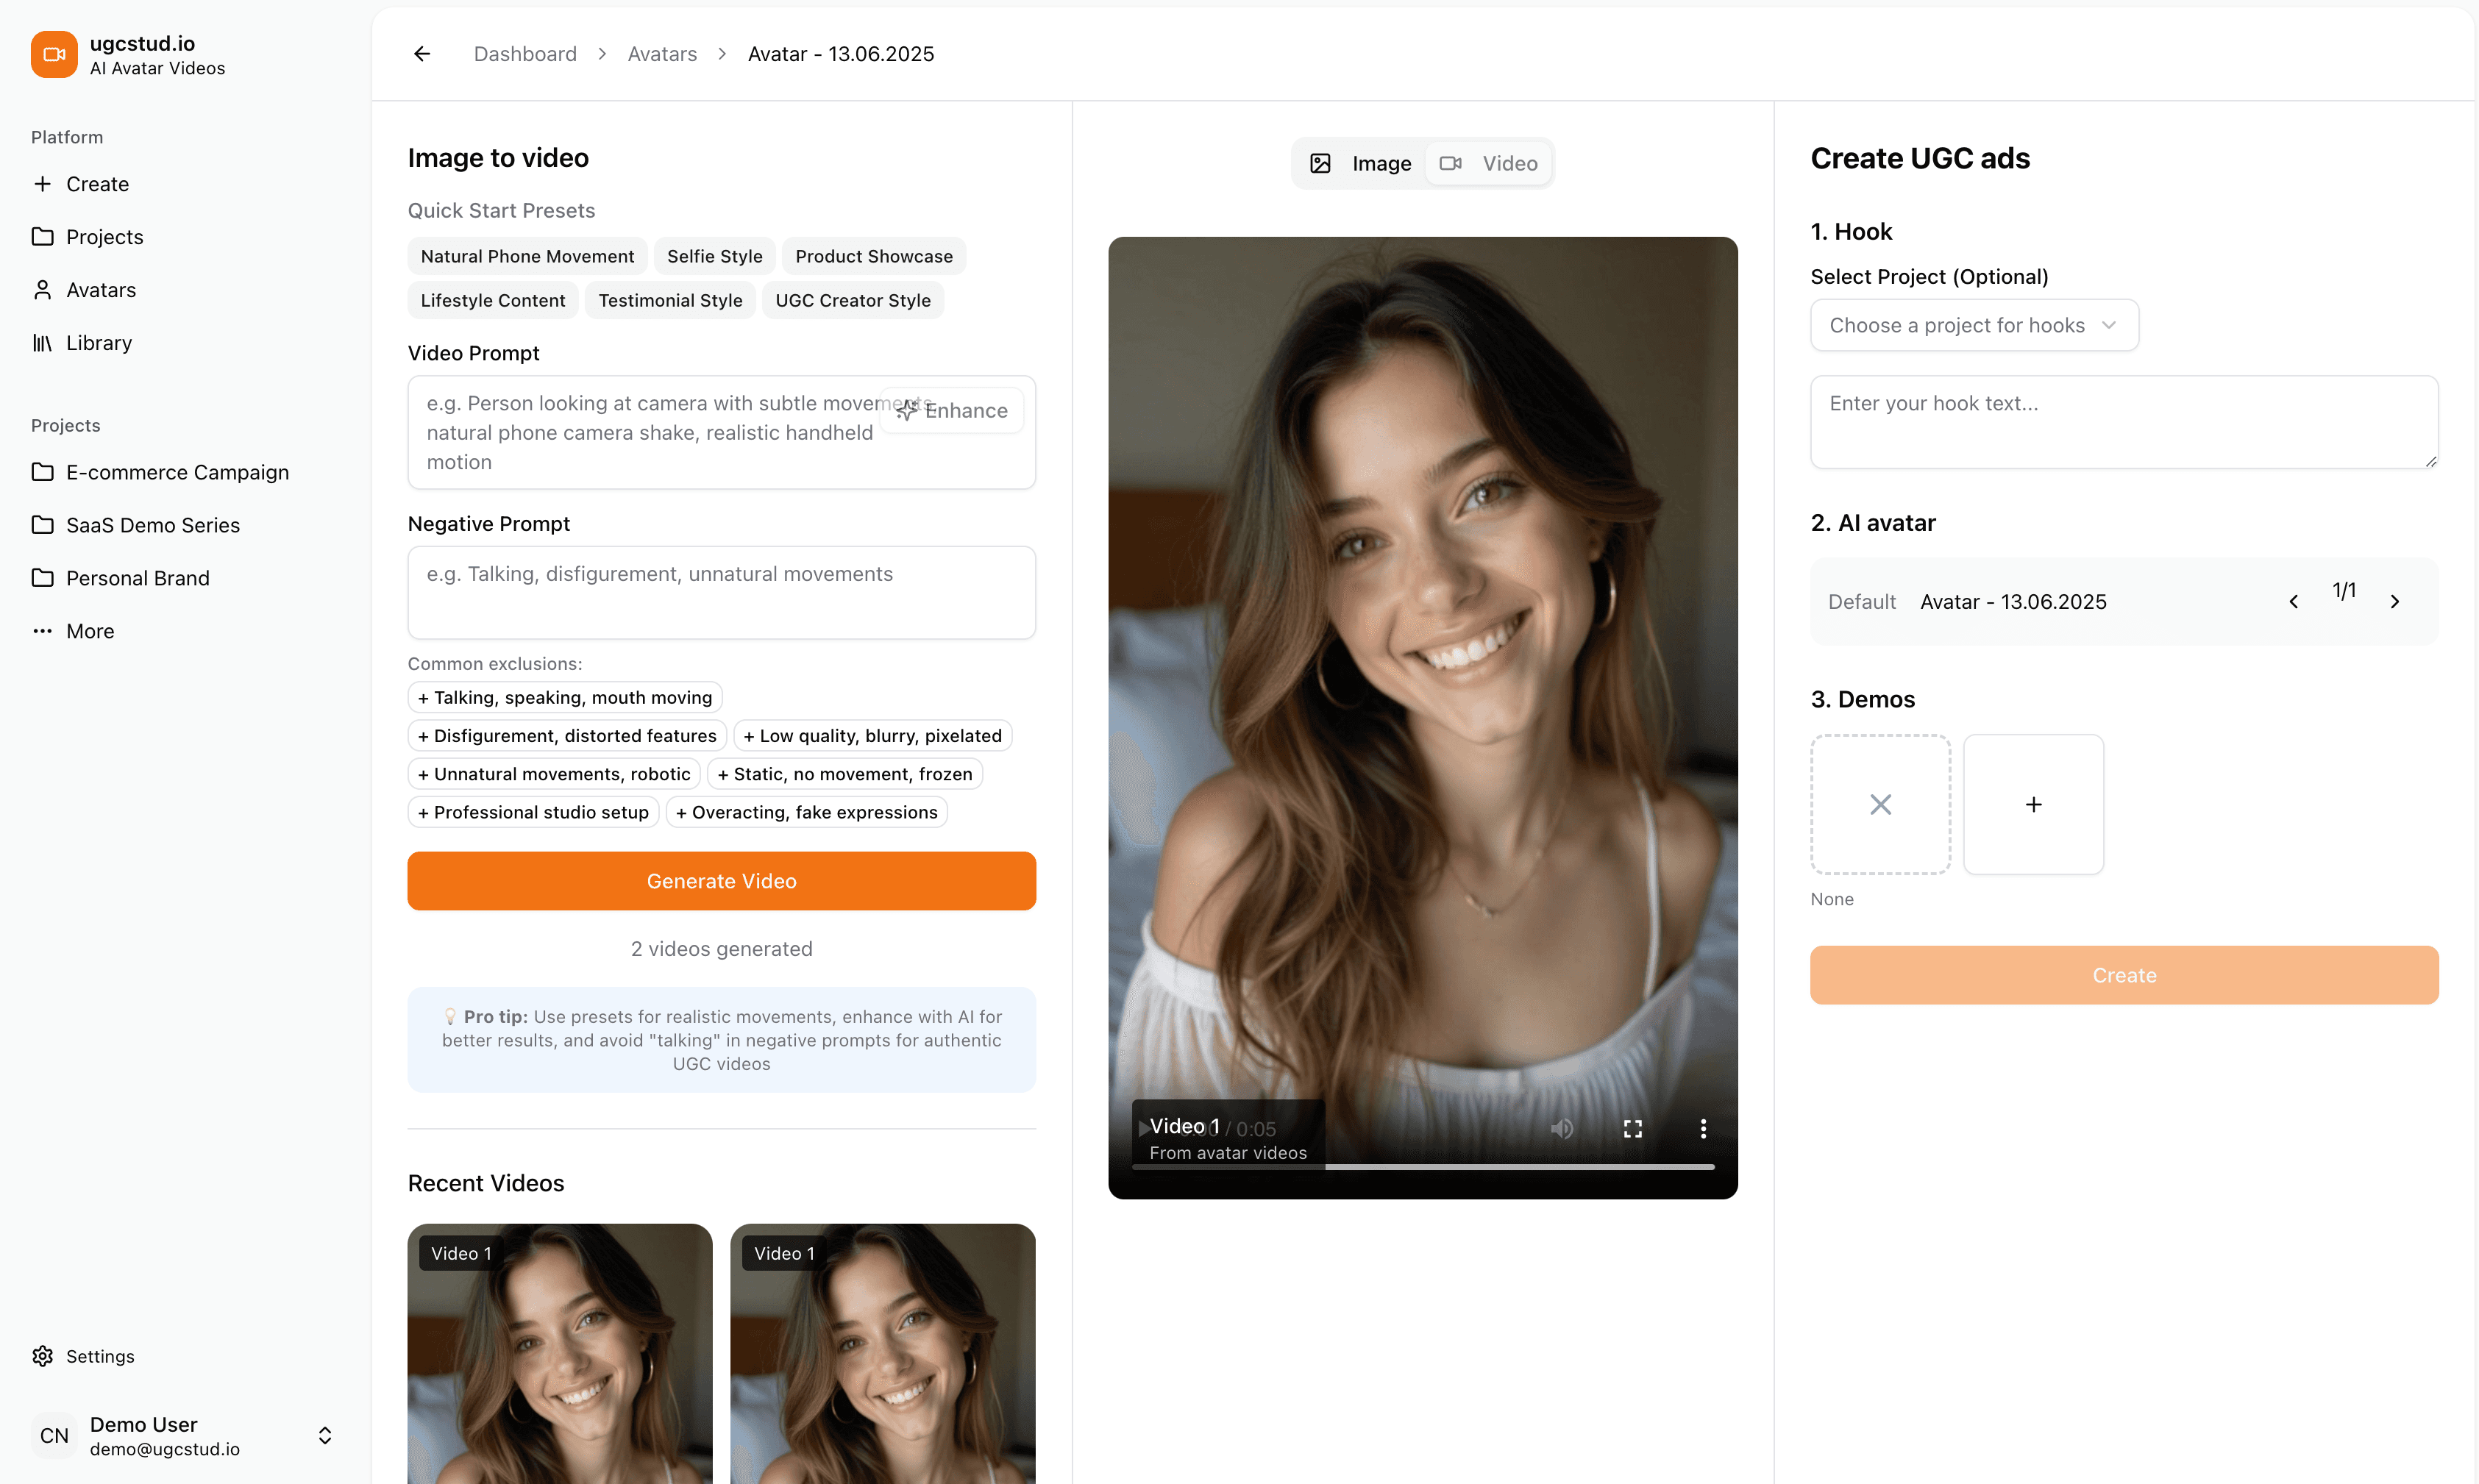Open Library in the sidebar
Image resolution: width=2479 pixels, height=1484 pixels.
pos(98,343)
